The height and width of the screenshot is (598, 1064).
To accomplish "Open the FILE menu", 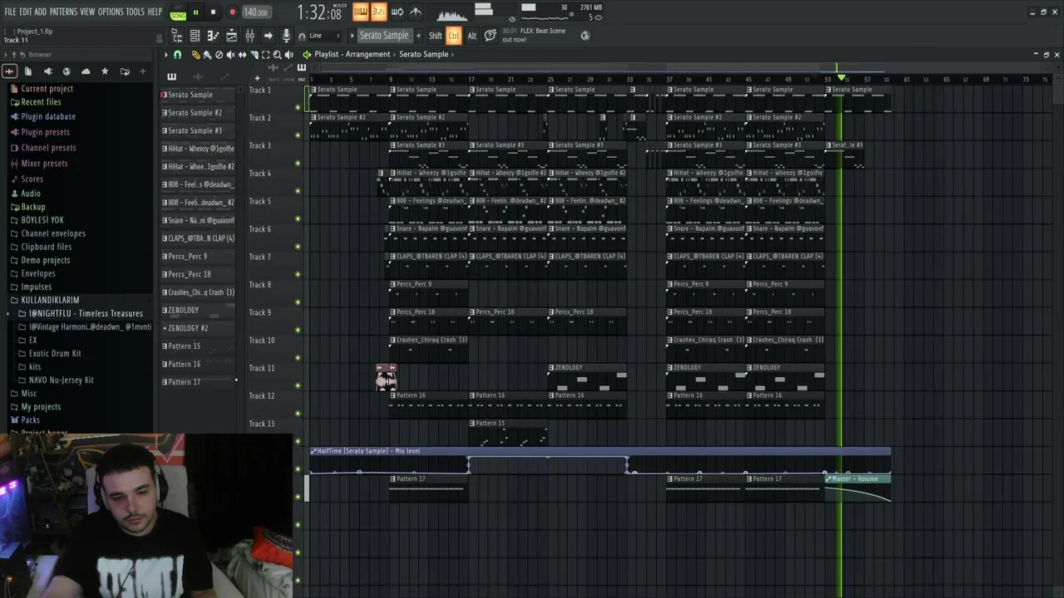I will (10, 12).
